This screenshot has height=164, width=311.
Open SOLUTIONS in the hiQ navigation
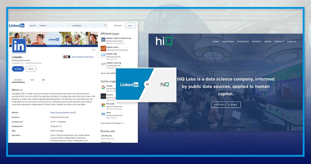tap(228, 42)
